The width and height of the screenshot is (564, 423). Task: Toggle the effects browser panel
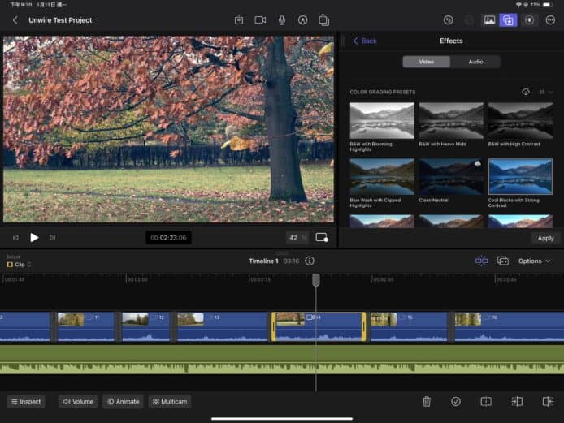[x=508, y=19]
